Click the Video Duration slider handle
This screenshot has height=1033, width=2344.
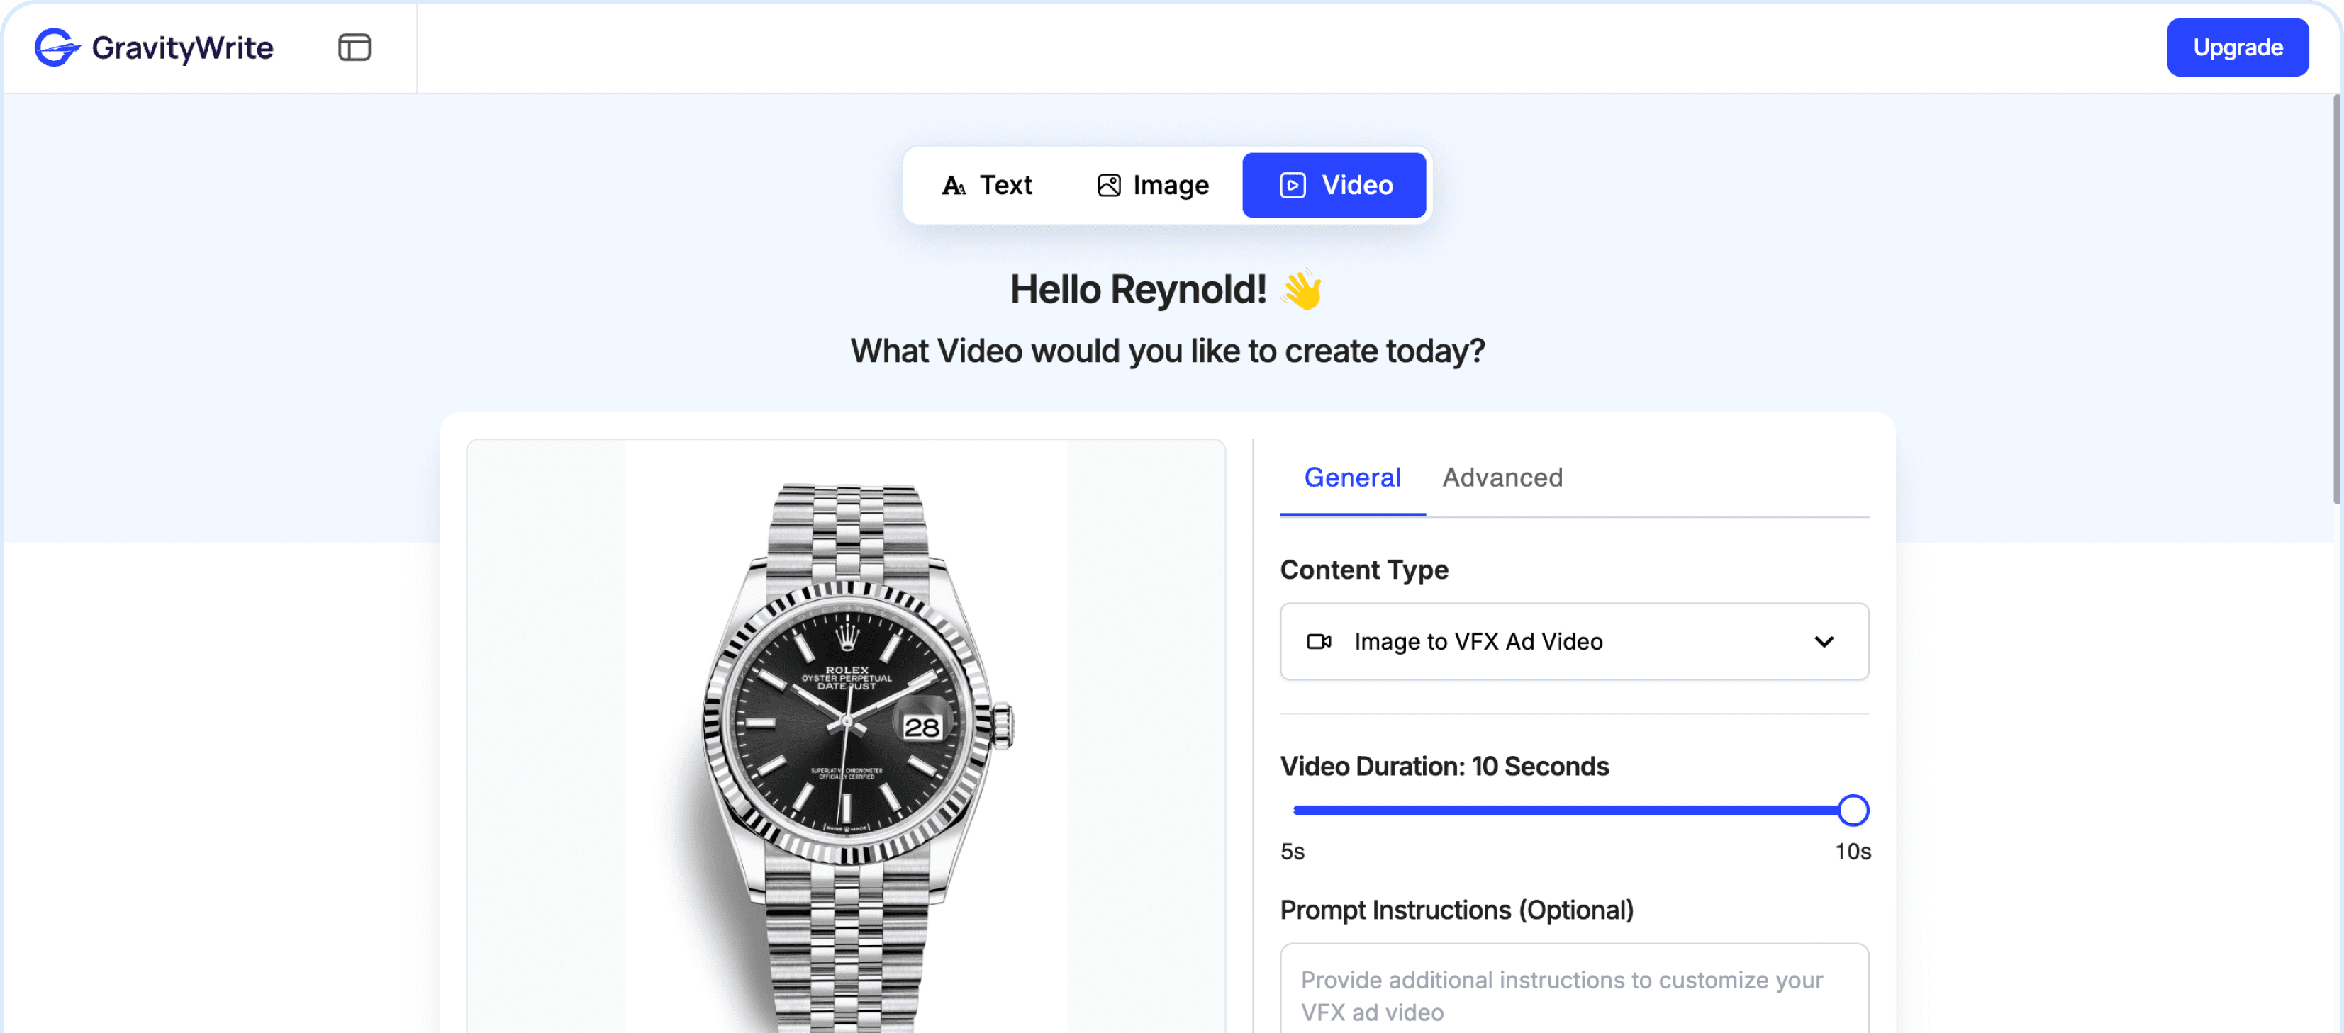coord(1852,811)
